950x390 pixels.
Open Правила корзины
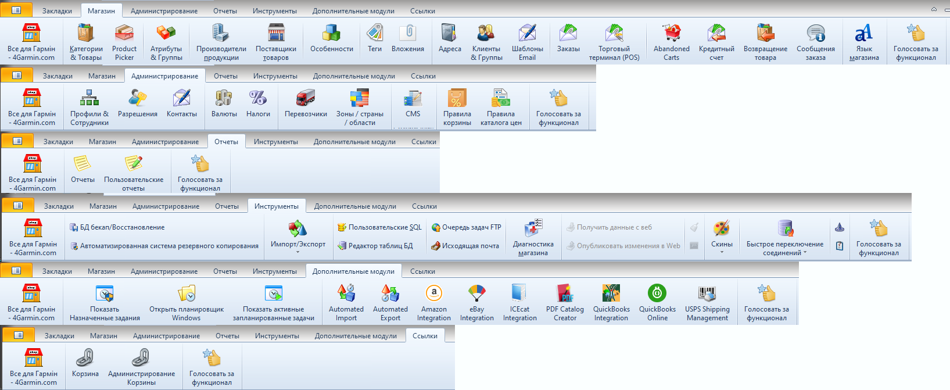[457, 108]
